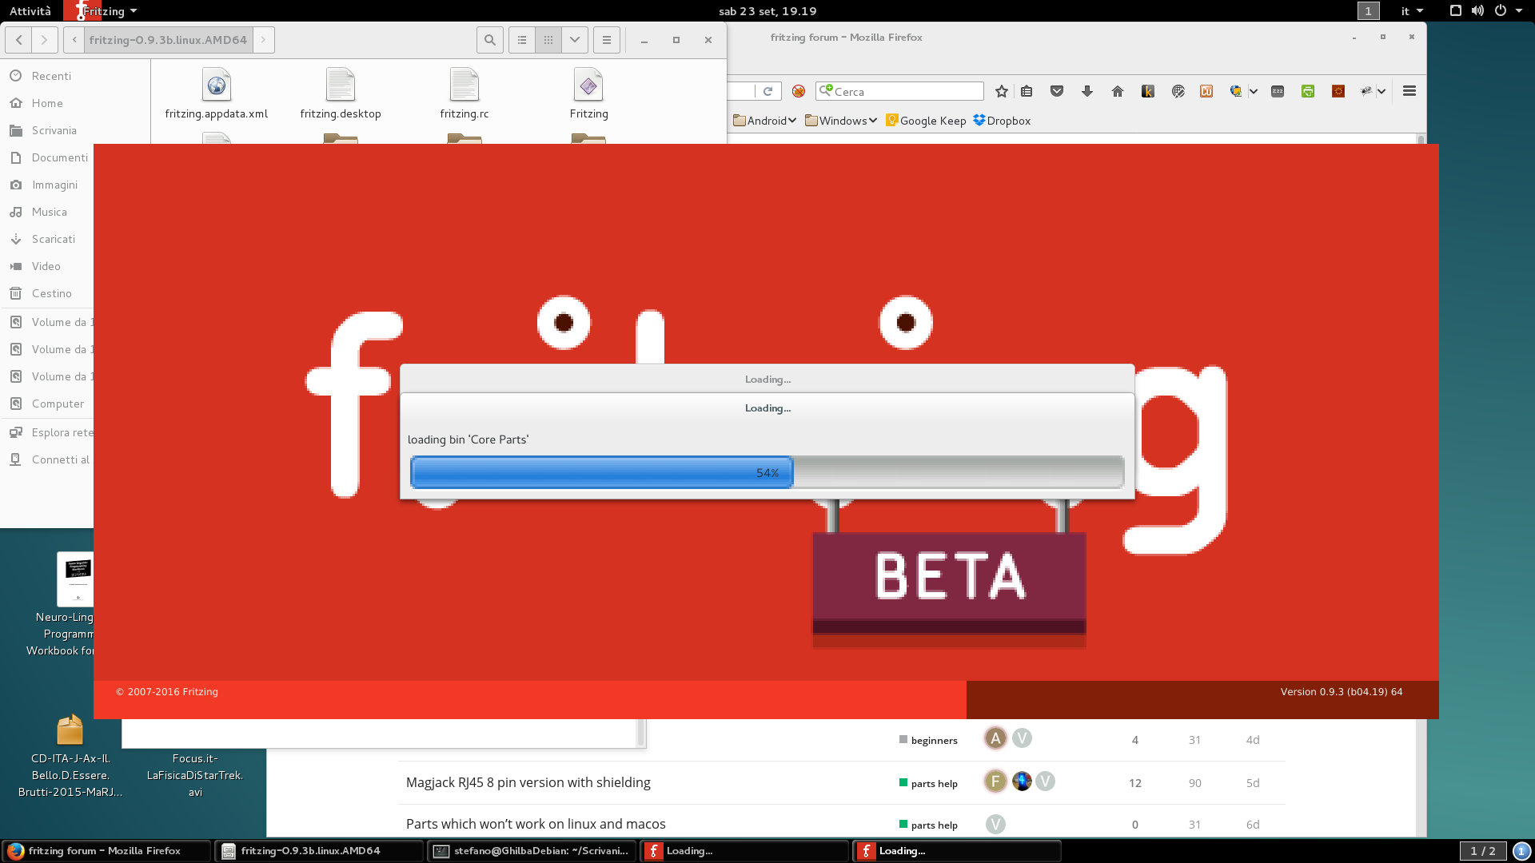Click the Firefox Cerca search field

tap(899, 91)
